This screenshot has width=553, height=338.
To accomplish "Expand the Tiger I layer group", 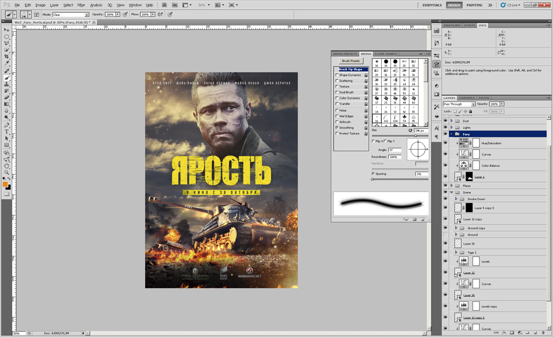I will tap(456, 252).
